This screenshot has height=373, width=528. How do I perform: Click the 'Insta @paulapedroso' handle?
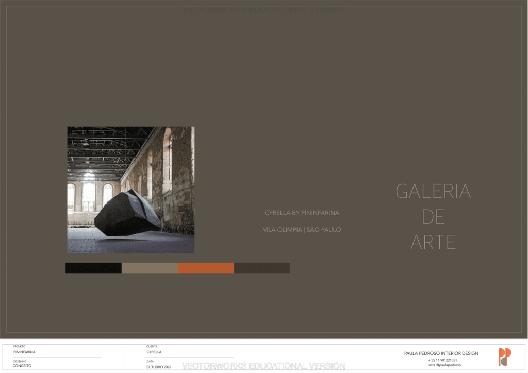(444, 365)
